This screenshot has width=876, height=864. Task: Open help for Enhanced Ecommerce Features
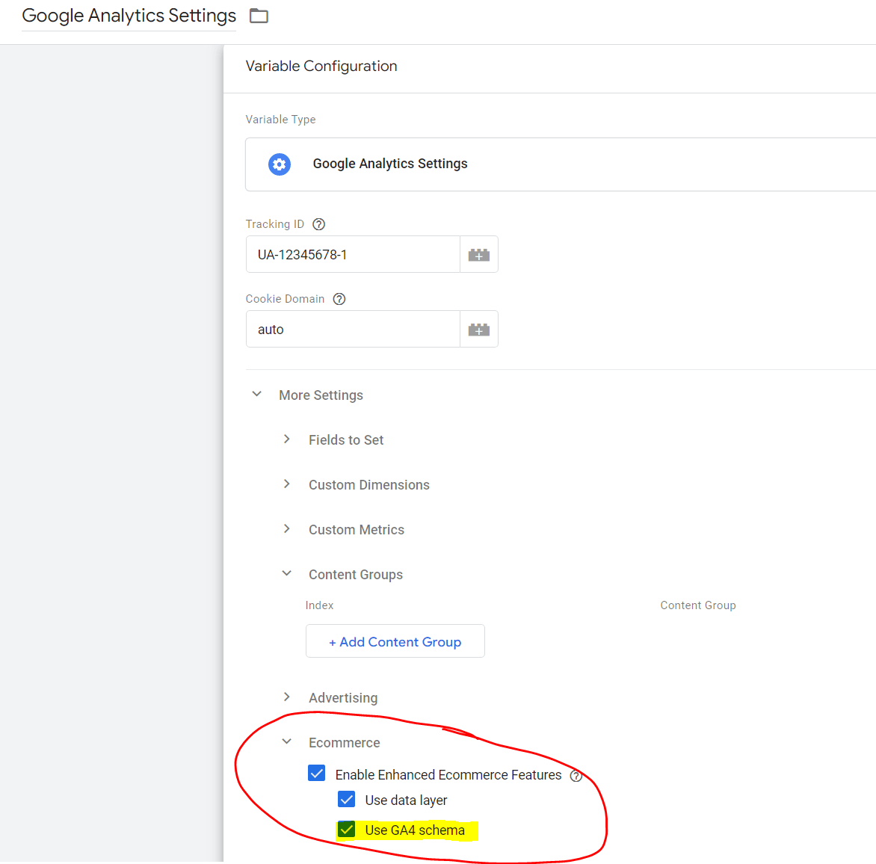576,776
